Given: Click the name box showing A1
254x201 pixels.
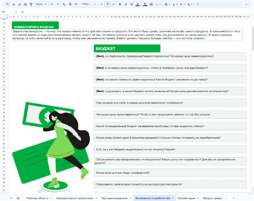Looking at the screenshot, I should coord(3,12).
